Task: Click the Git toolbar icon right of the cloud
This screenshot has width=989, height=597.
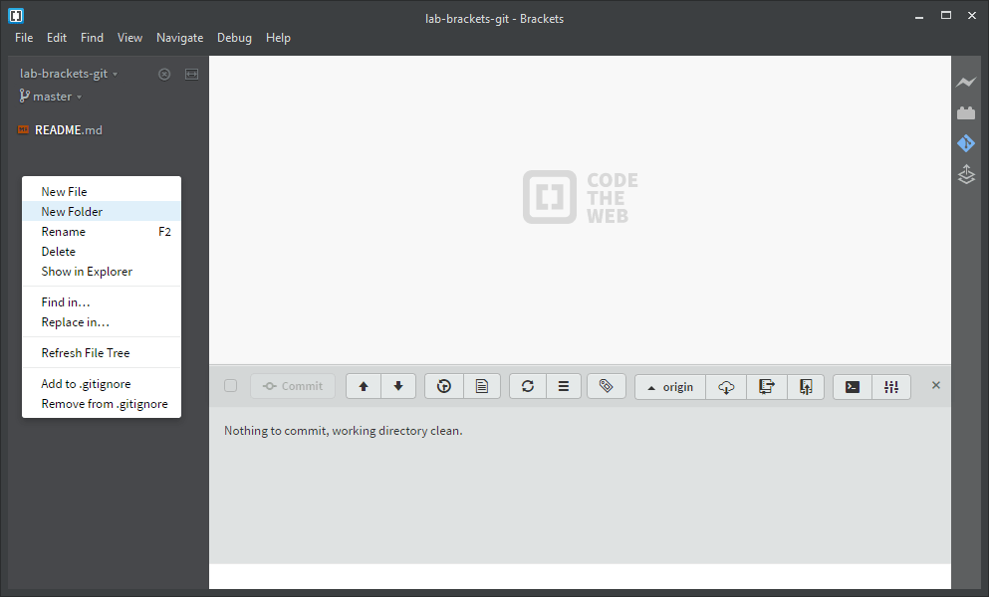Action: (x=766, y=386)
